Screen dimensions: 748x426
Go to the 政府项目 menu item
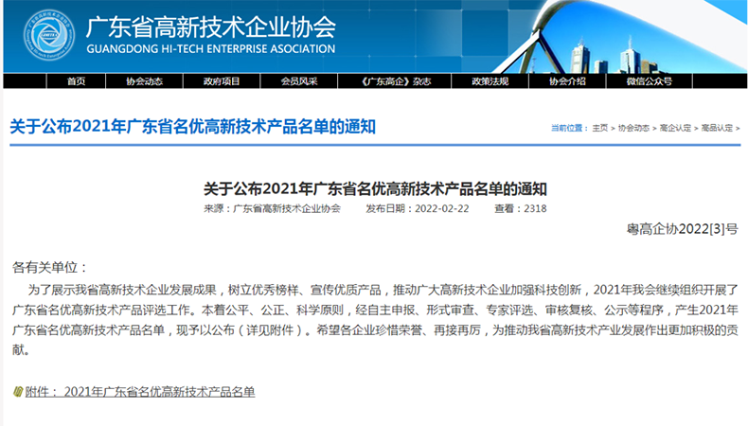(222, 81)
